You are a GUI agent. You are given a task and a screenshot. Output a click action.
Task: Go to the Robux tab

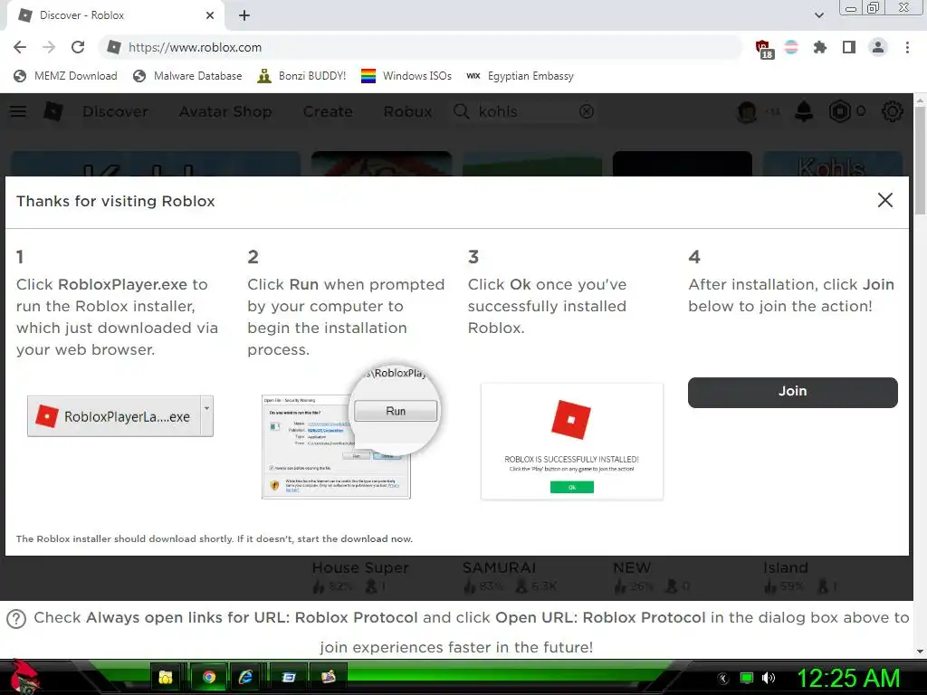pos(407,111)
